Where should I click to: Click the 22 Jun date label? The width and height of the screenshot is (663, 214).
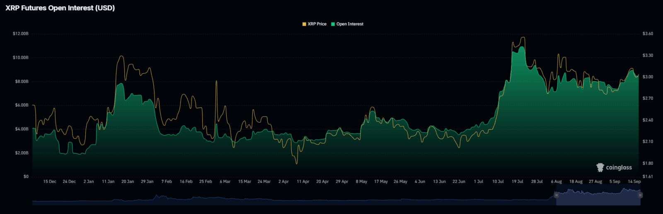coord(459,182)
